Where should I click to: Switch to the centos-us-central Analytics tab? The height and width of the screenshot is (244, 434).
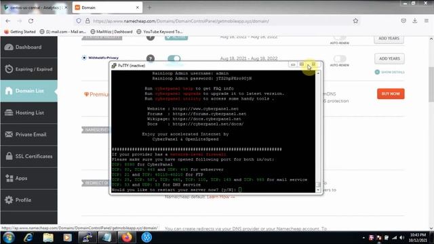click(x=35, y=7)
